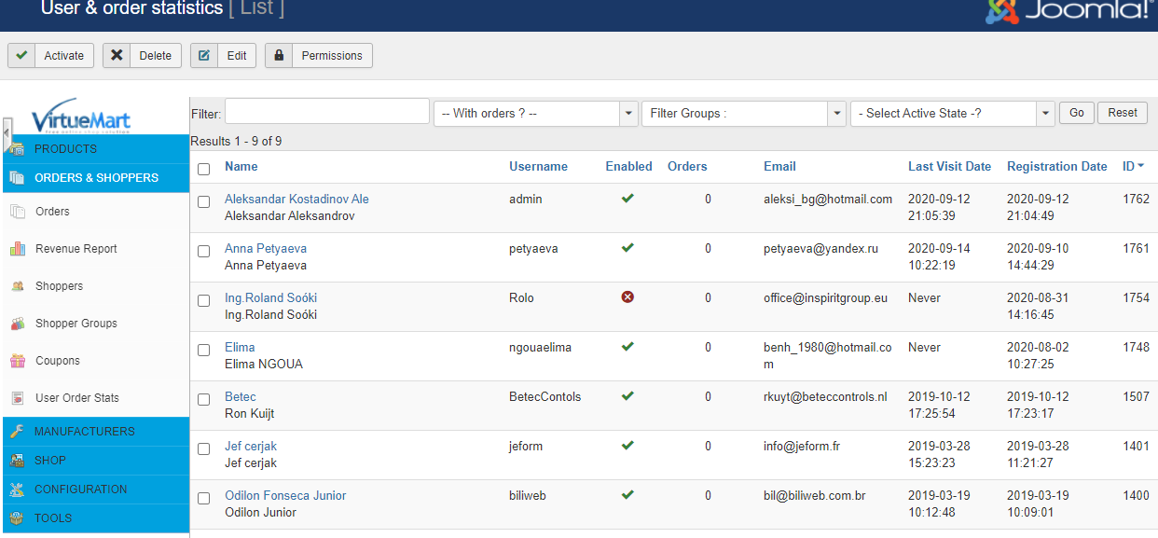Viewport: 1158px width, 538px height.
Task: Expand the Manufacturers menu section
Action: tap(84, 432)
